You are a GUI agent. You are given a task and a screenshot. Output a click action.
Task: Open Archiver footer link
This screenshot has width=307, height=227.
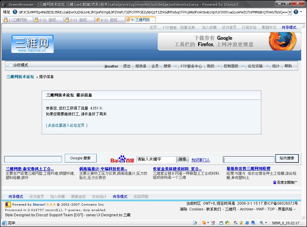(x=247, y=209)
